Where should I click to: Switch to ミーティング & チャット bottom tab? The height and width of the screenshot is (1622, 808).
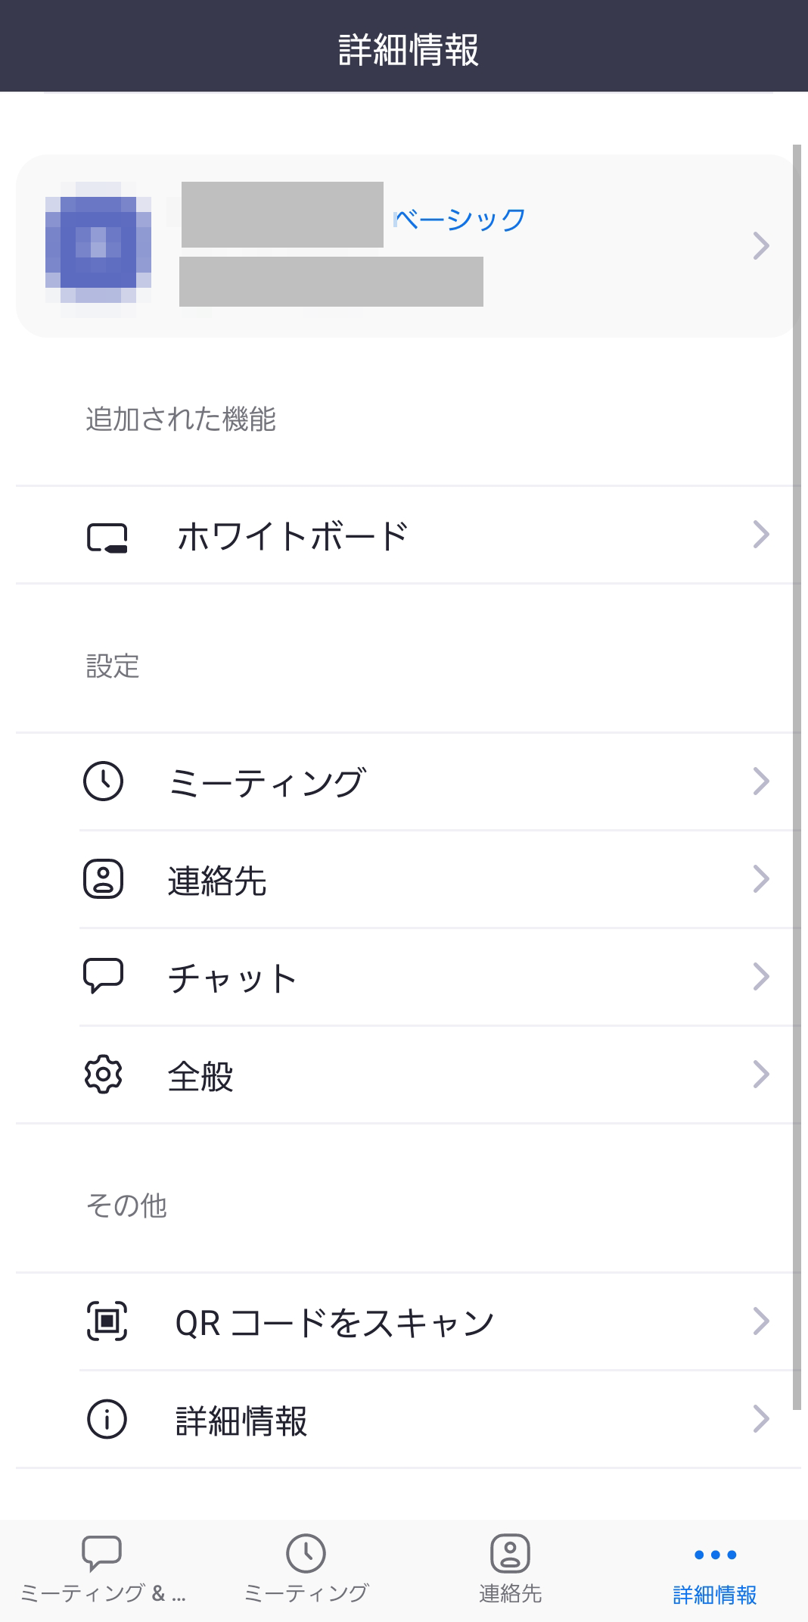[102, 1570]
